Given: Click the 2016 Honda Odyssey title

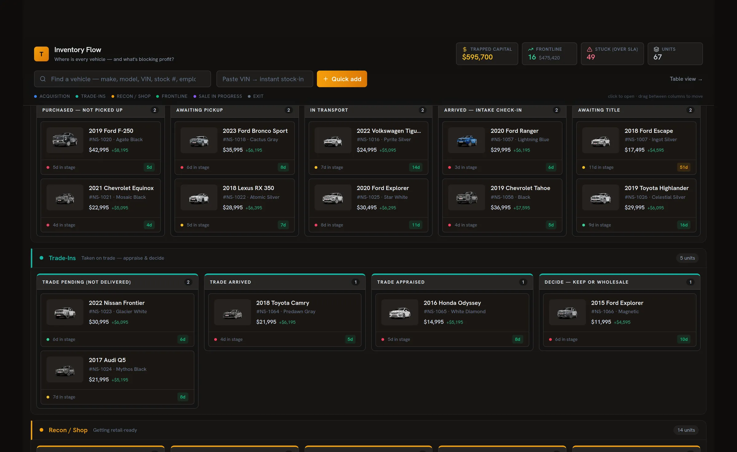Looking at the screenshot, I should (x=452, y=303).
